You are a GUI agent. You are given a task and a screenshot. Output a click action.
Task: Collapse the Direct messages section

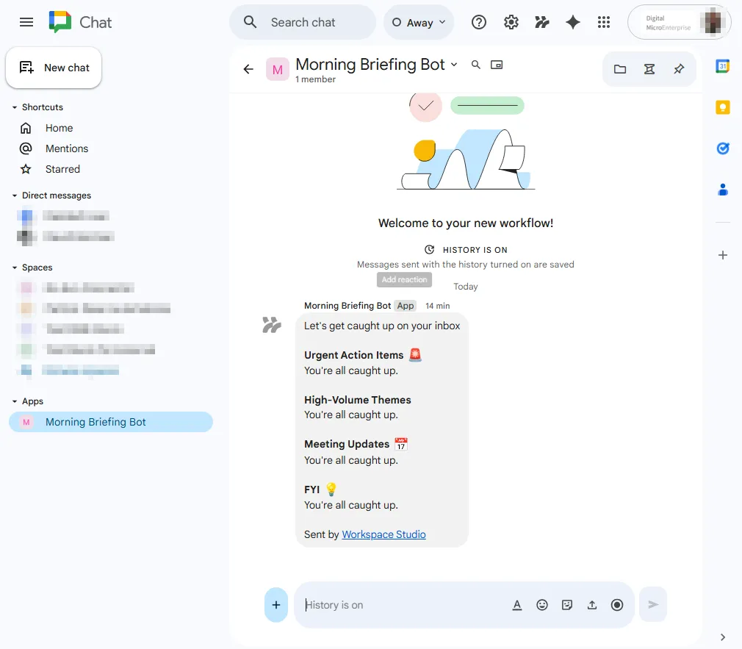15,196
